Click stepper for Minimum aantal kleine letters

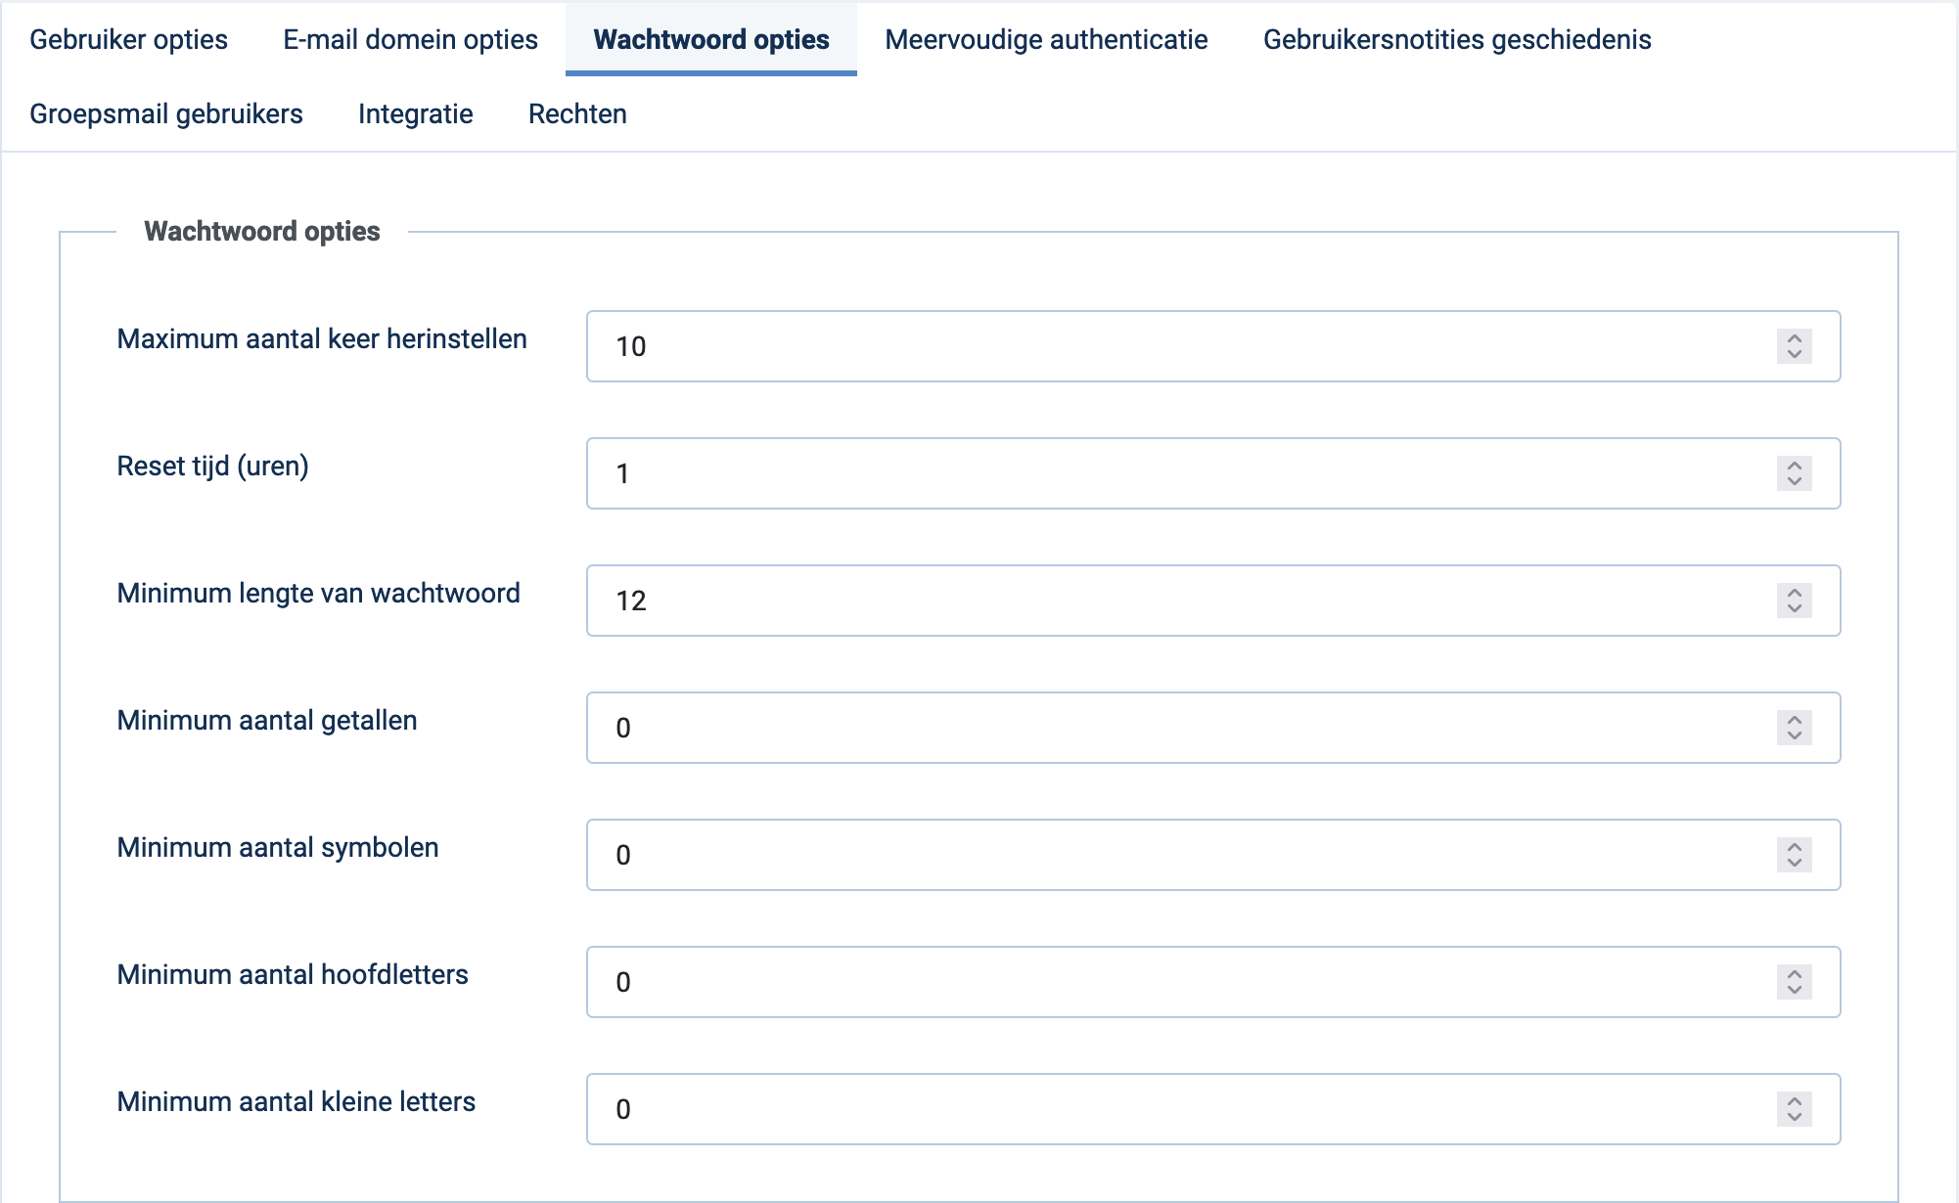pos(1794,1109)
